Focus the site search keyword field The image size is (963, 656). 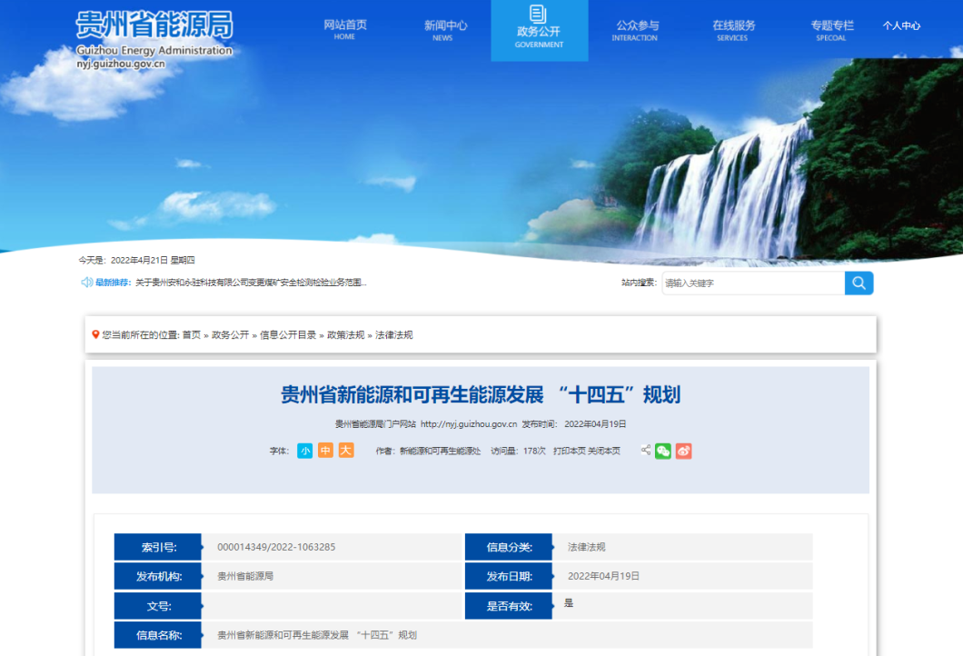click(753, 283)
